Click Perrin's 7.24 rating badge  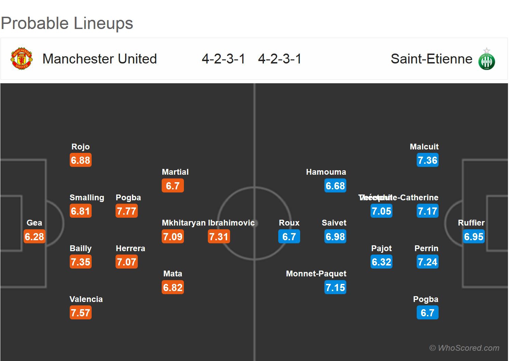(427, 262)
